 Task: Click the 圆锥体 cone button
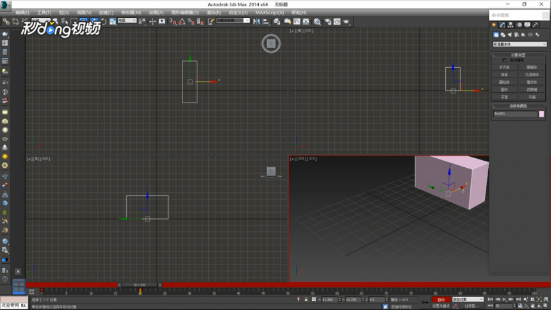(x=532, y=67)
